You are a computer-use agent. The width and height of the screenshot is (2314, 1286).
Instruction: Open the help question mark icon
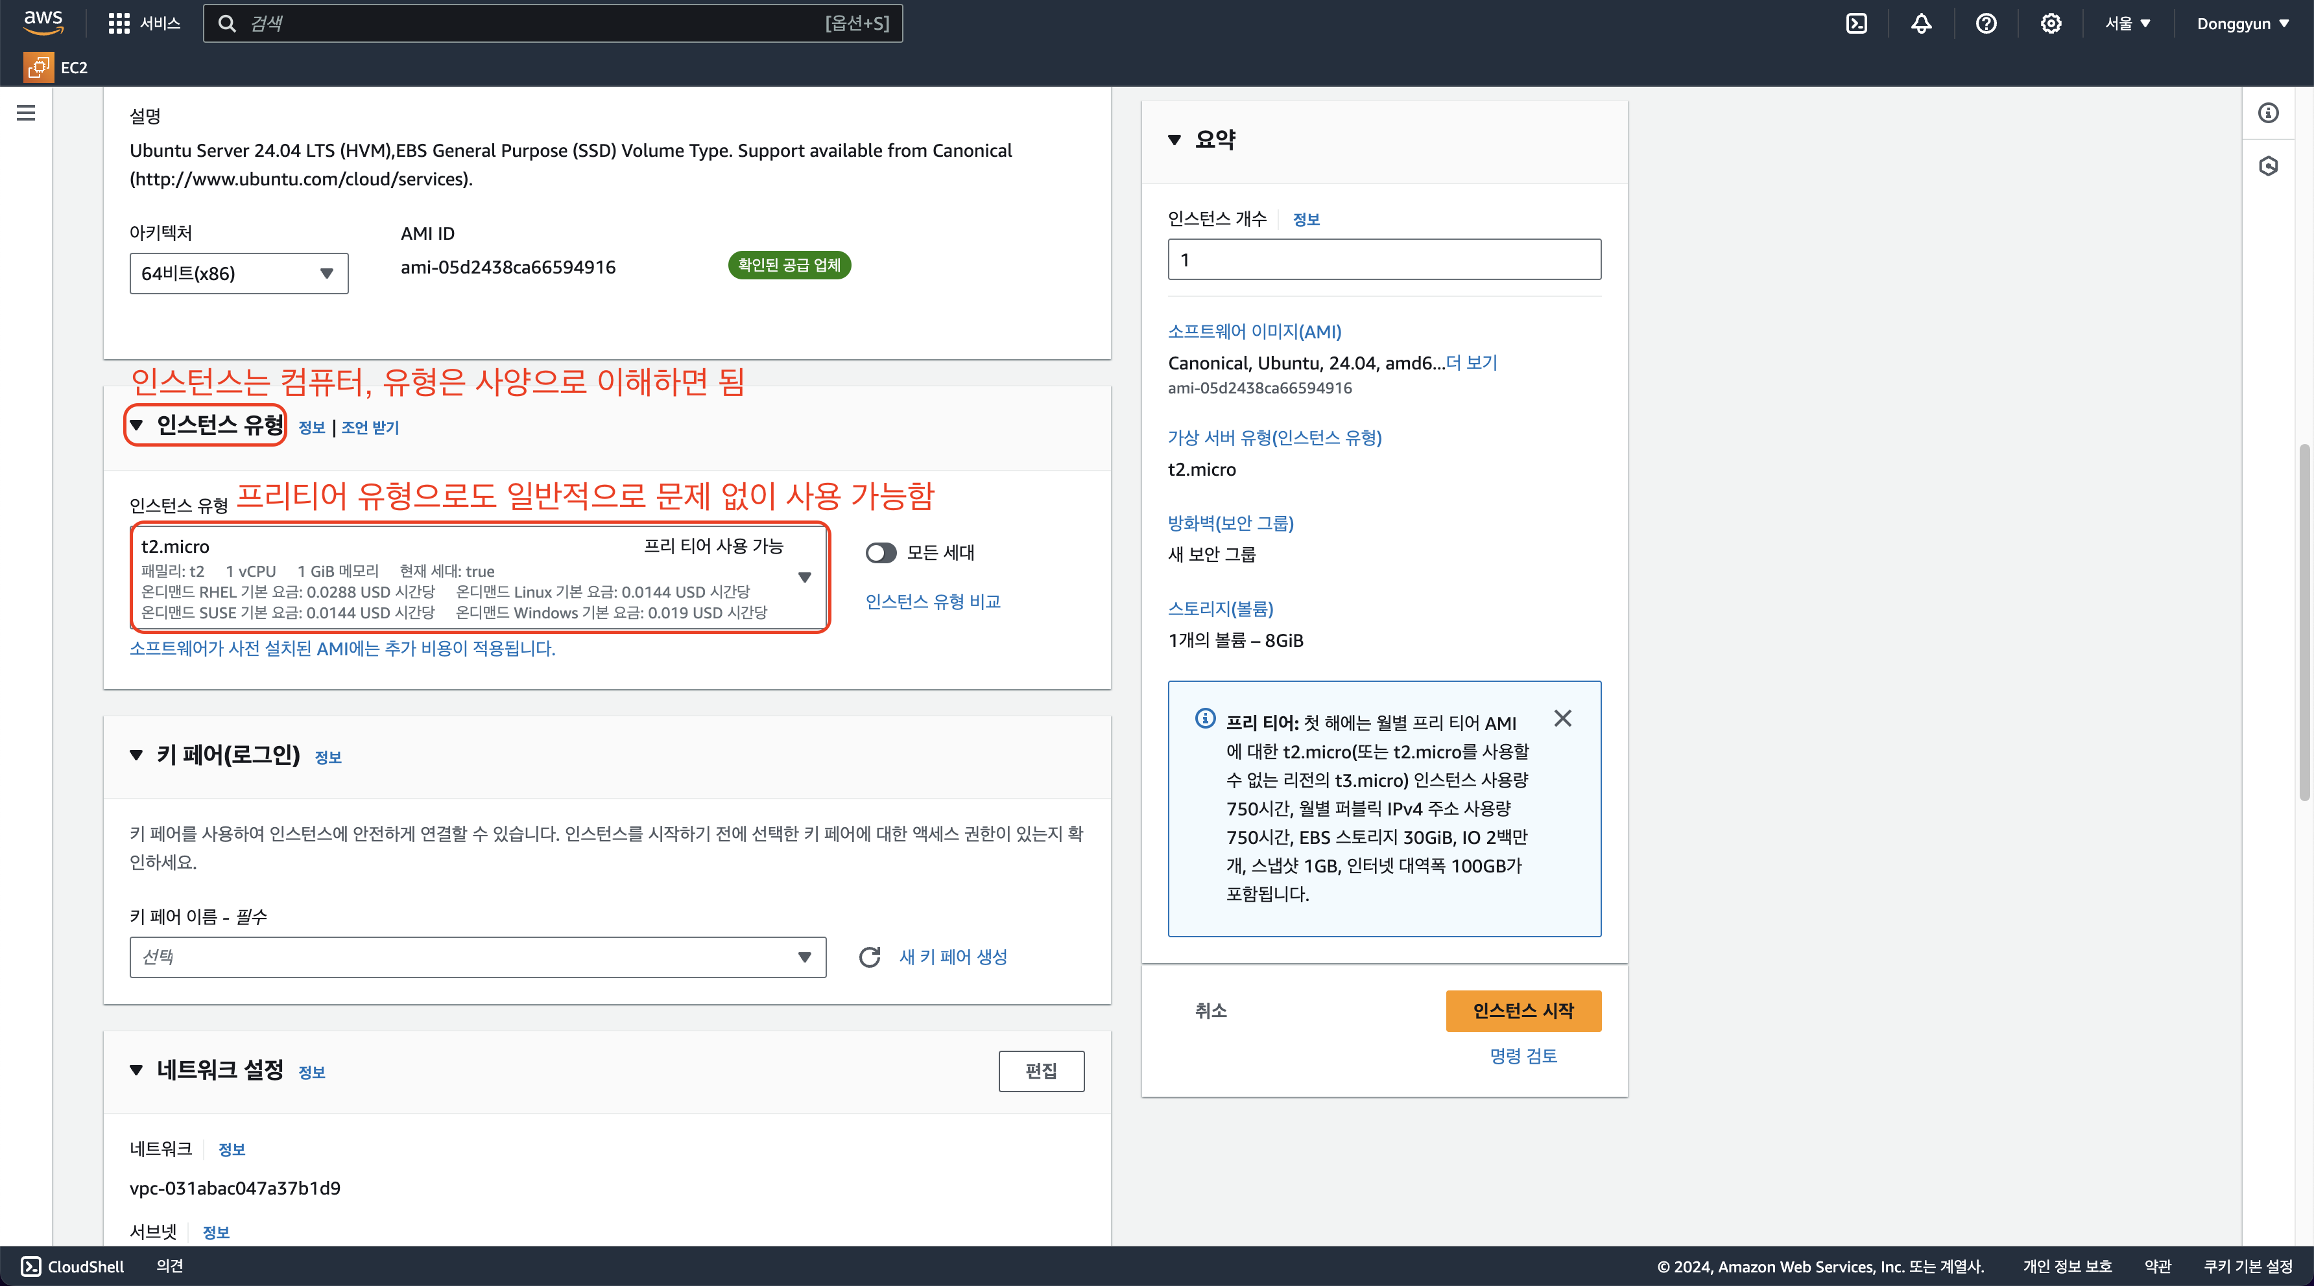[1985, 23]
